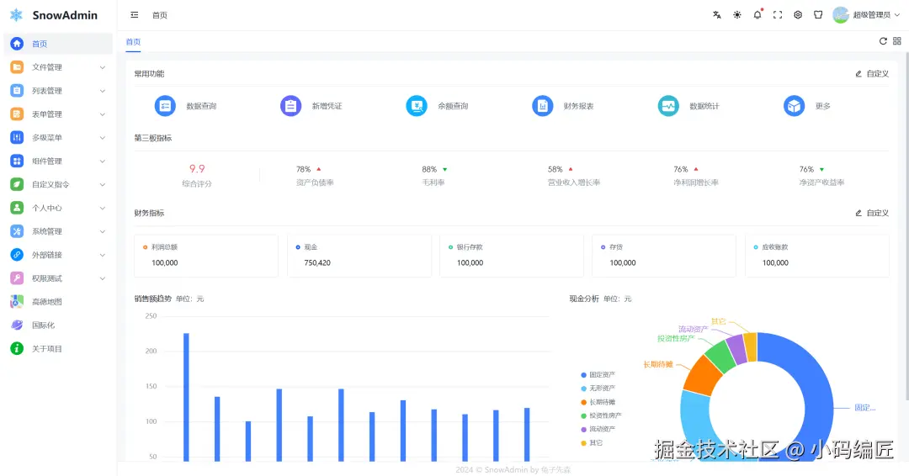
Task: Open the settings gear in the header
Action: (x=798, y=15)
